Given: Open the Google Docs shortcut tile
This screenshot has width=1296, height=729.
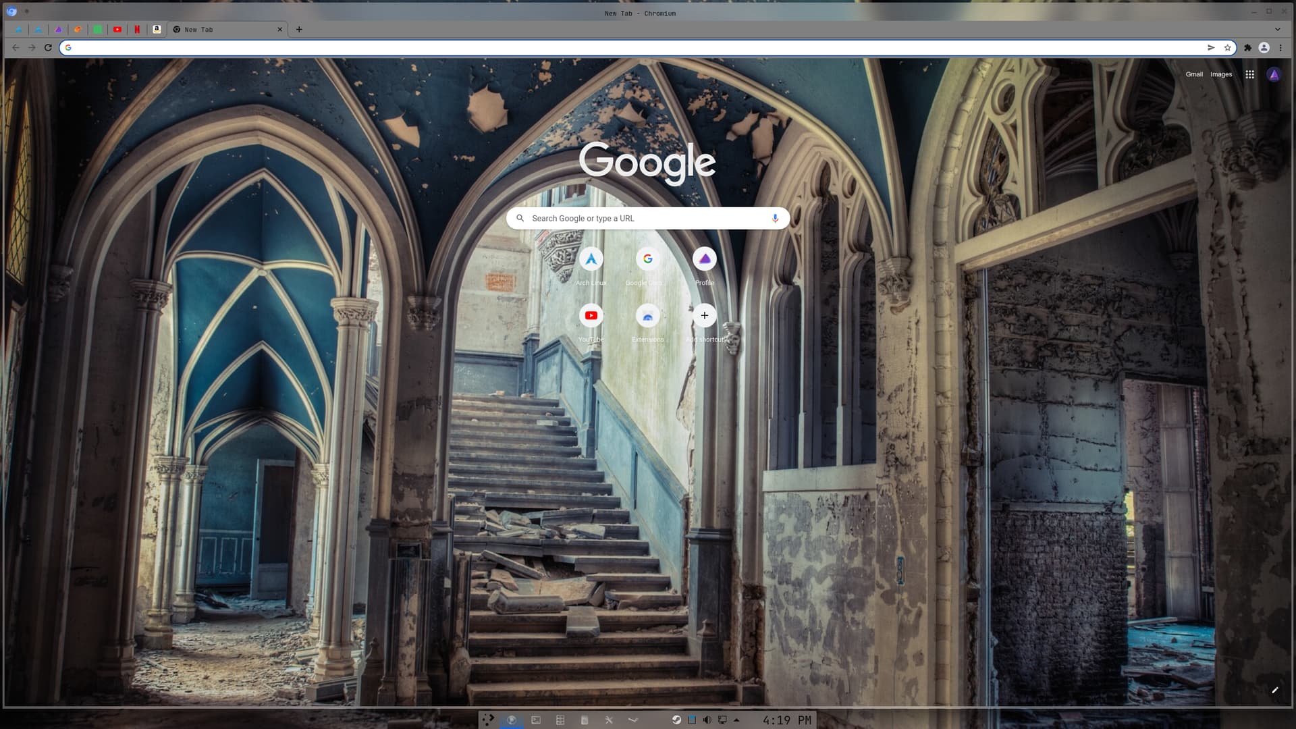Looking at the screenshot, I should point(647,259).
